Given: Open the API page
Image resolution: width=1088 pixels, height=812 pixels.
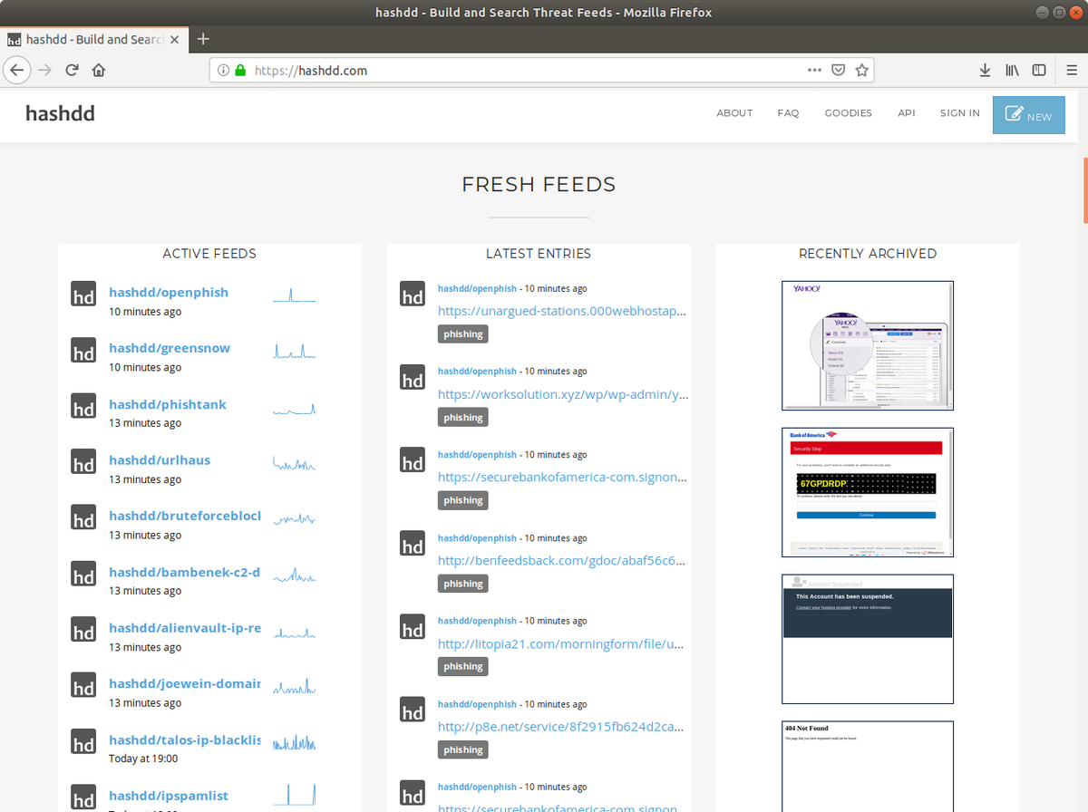Looking at the screenshot, I should pos(907,113).
